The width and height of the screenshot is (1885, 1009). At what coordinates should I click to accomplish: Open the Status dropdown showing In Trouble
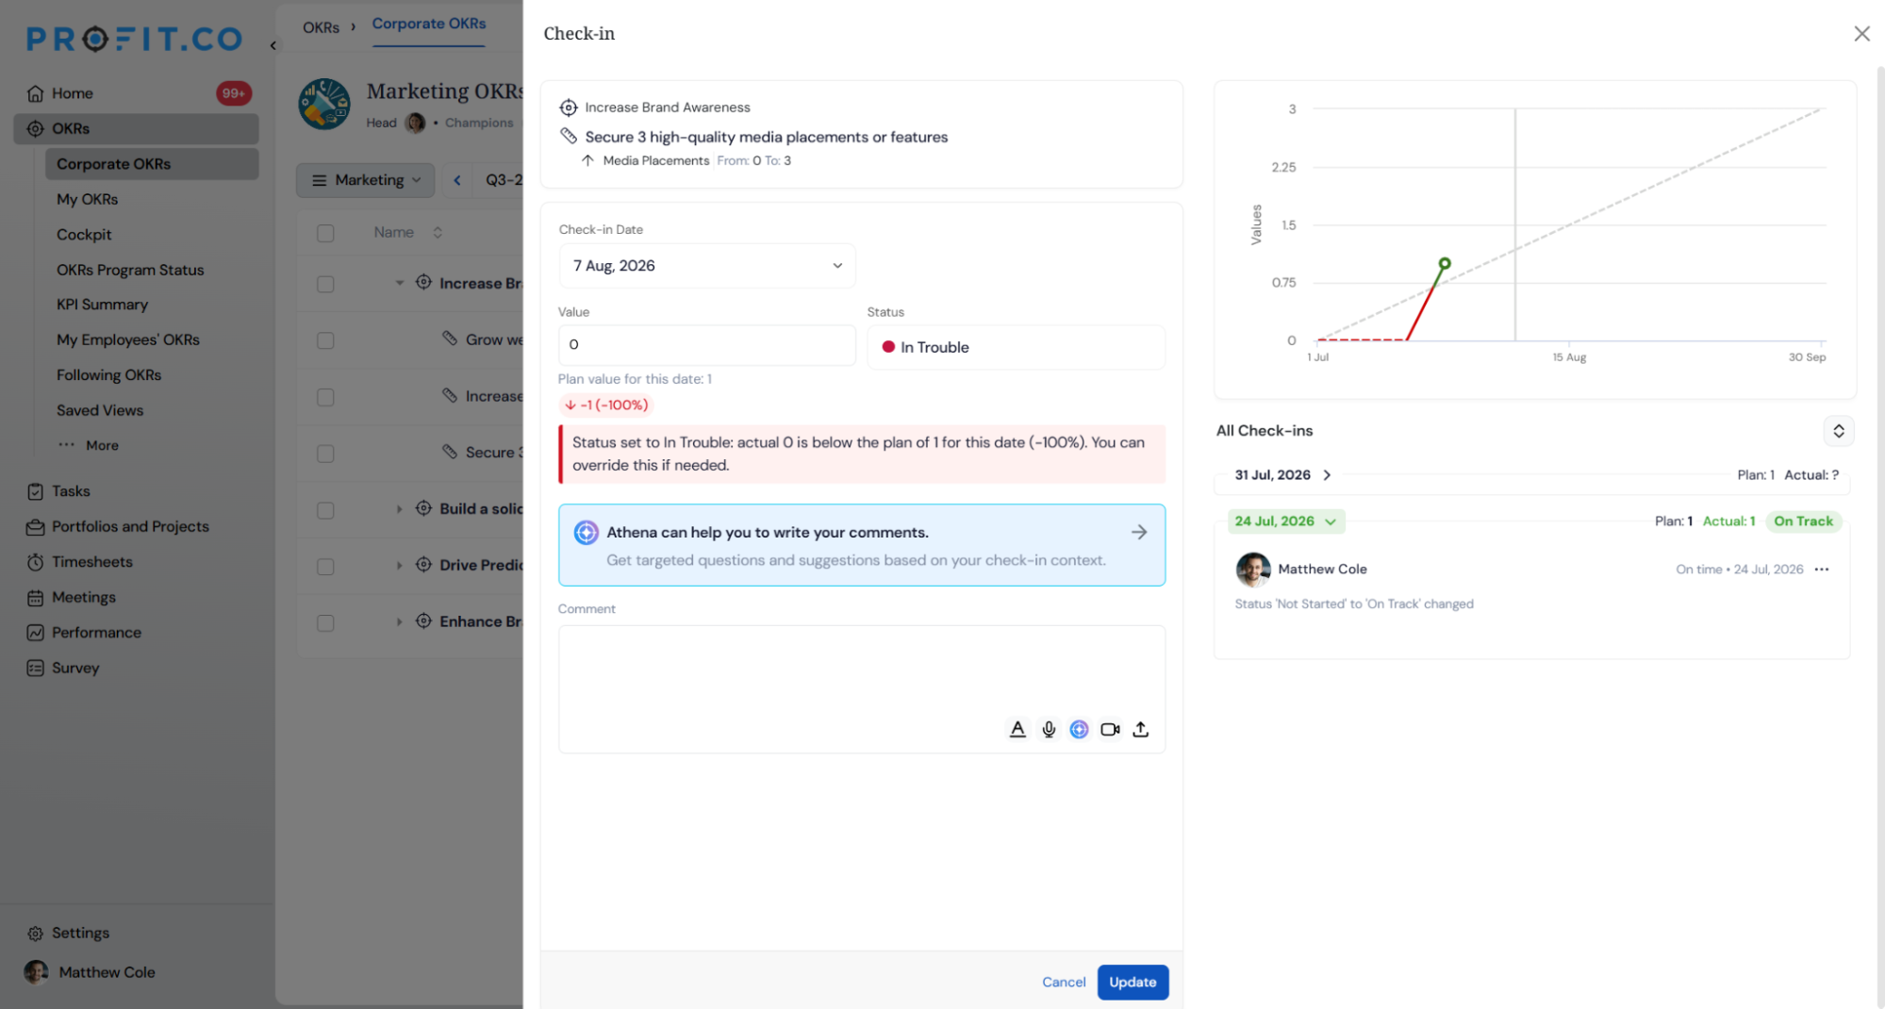tap(1017, 347)
